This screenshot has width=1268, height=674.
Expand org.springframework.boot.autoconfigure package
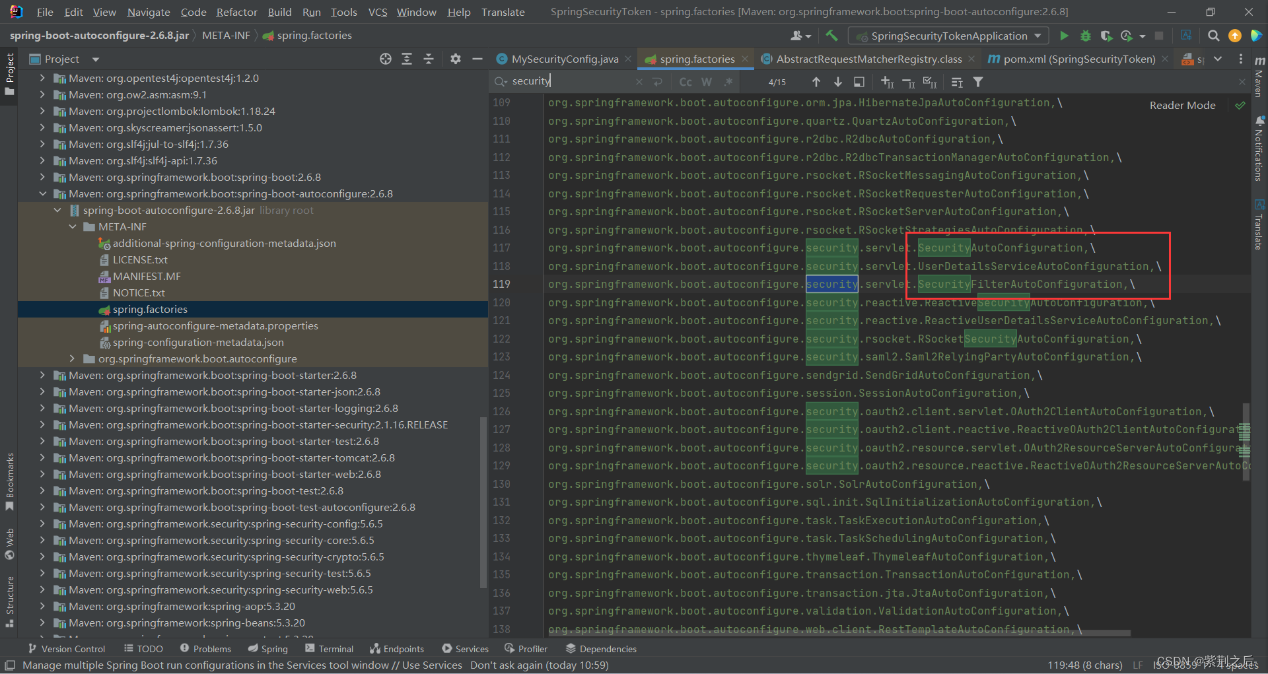73,358
